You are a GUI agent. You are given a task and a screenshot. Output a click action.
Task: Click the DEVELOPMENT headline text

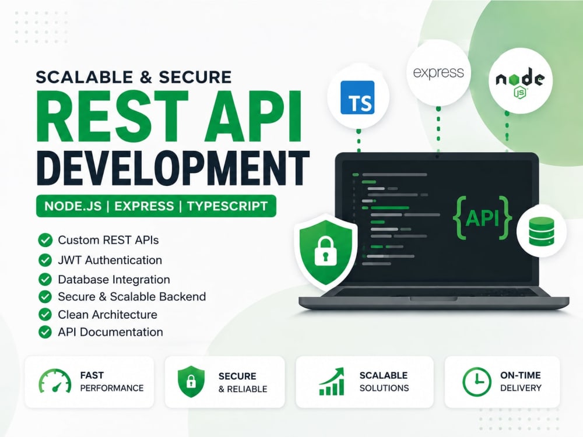tap(173, 168)
